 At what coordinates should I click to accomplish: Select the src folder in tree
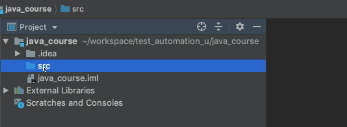click(x=133, y=66)
